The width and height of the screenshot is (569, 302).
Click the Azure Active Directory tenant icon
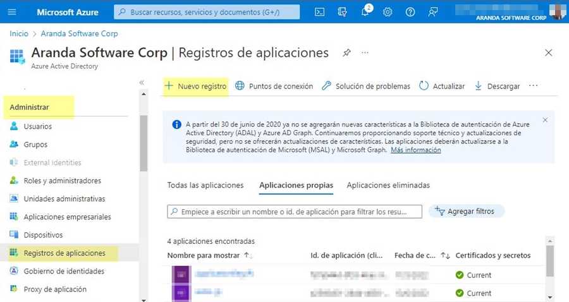tap(17, 57)
